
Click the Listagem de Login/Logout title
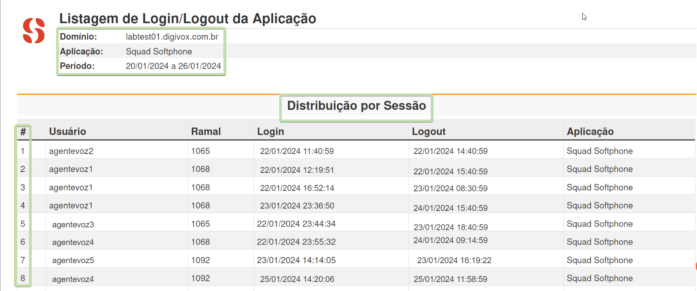pos(188,18)
